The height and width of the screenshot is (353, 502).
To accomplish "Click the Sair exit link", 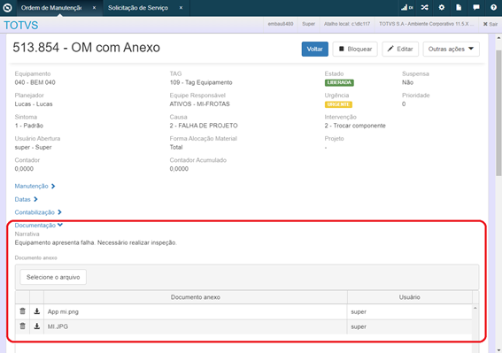I will 490,24.
